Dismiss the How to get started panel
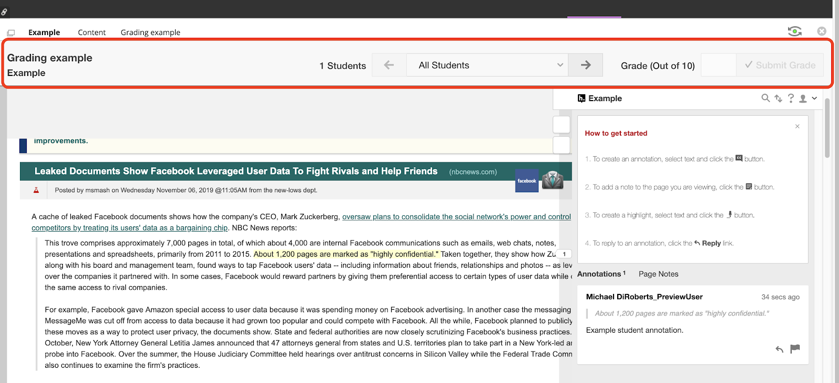 pyautogui.click(x=798, y=126)
